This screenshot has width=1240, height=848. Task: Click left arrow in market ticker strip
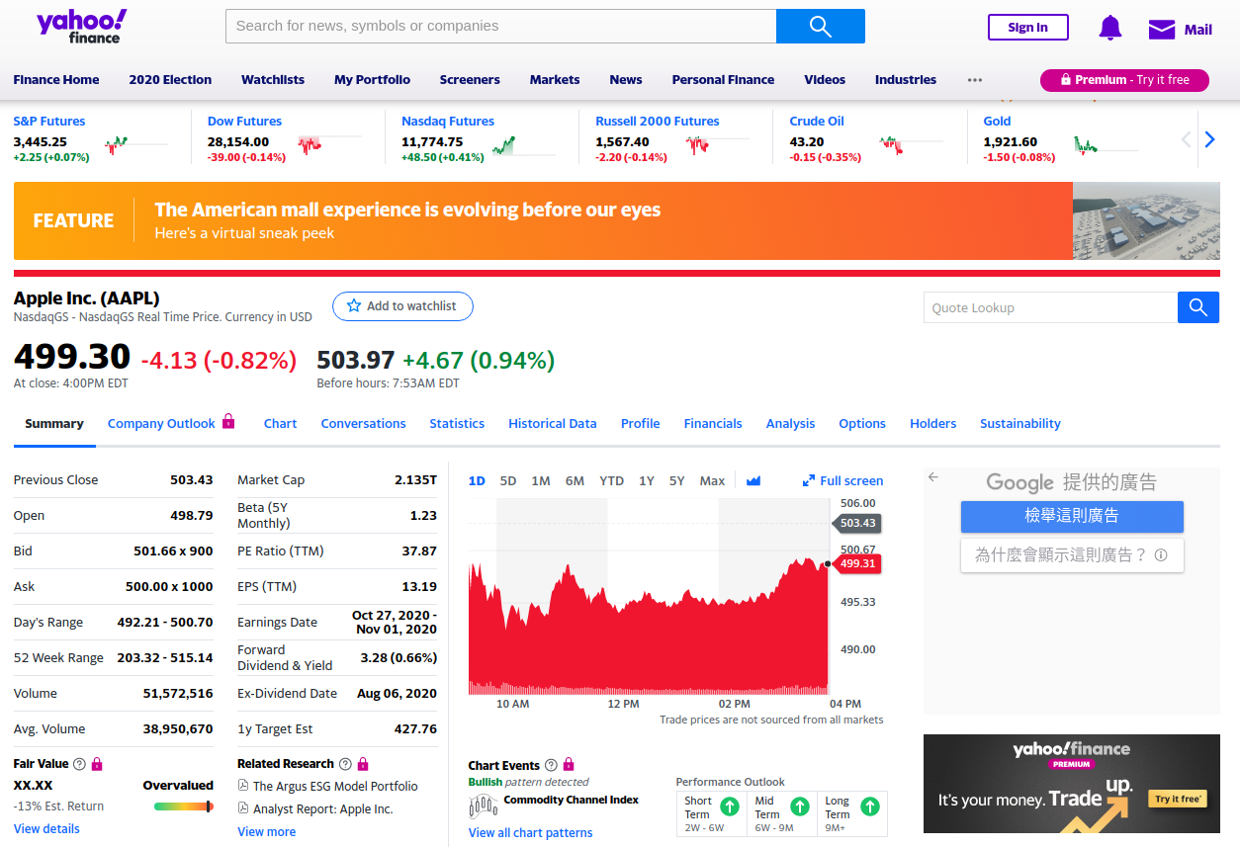[1187, 139]
